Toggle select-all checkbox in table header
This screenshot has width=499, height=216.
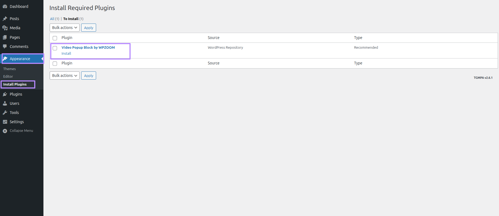pos(55,38)
